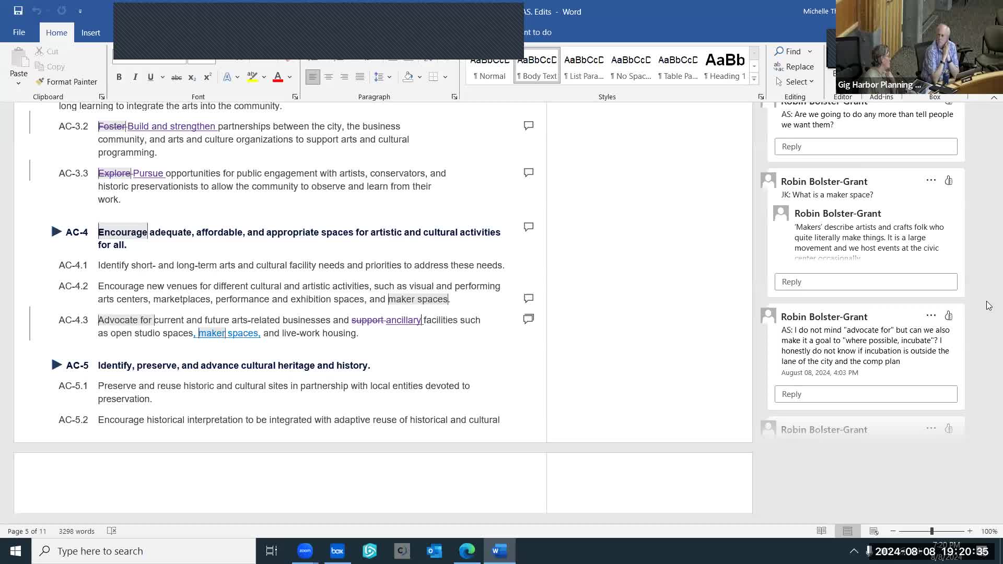Switch to Print Layout view

pos(847,531)
